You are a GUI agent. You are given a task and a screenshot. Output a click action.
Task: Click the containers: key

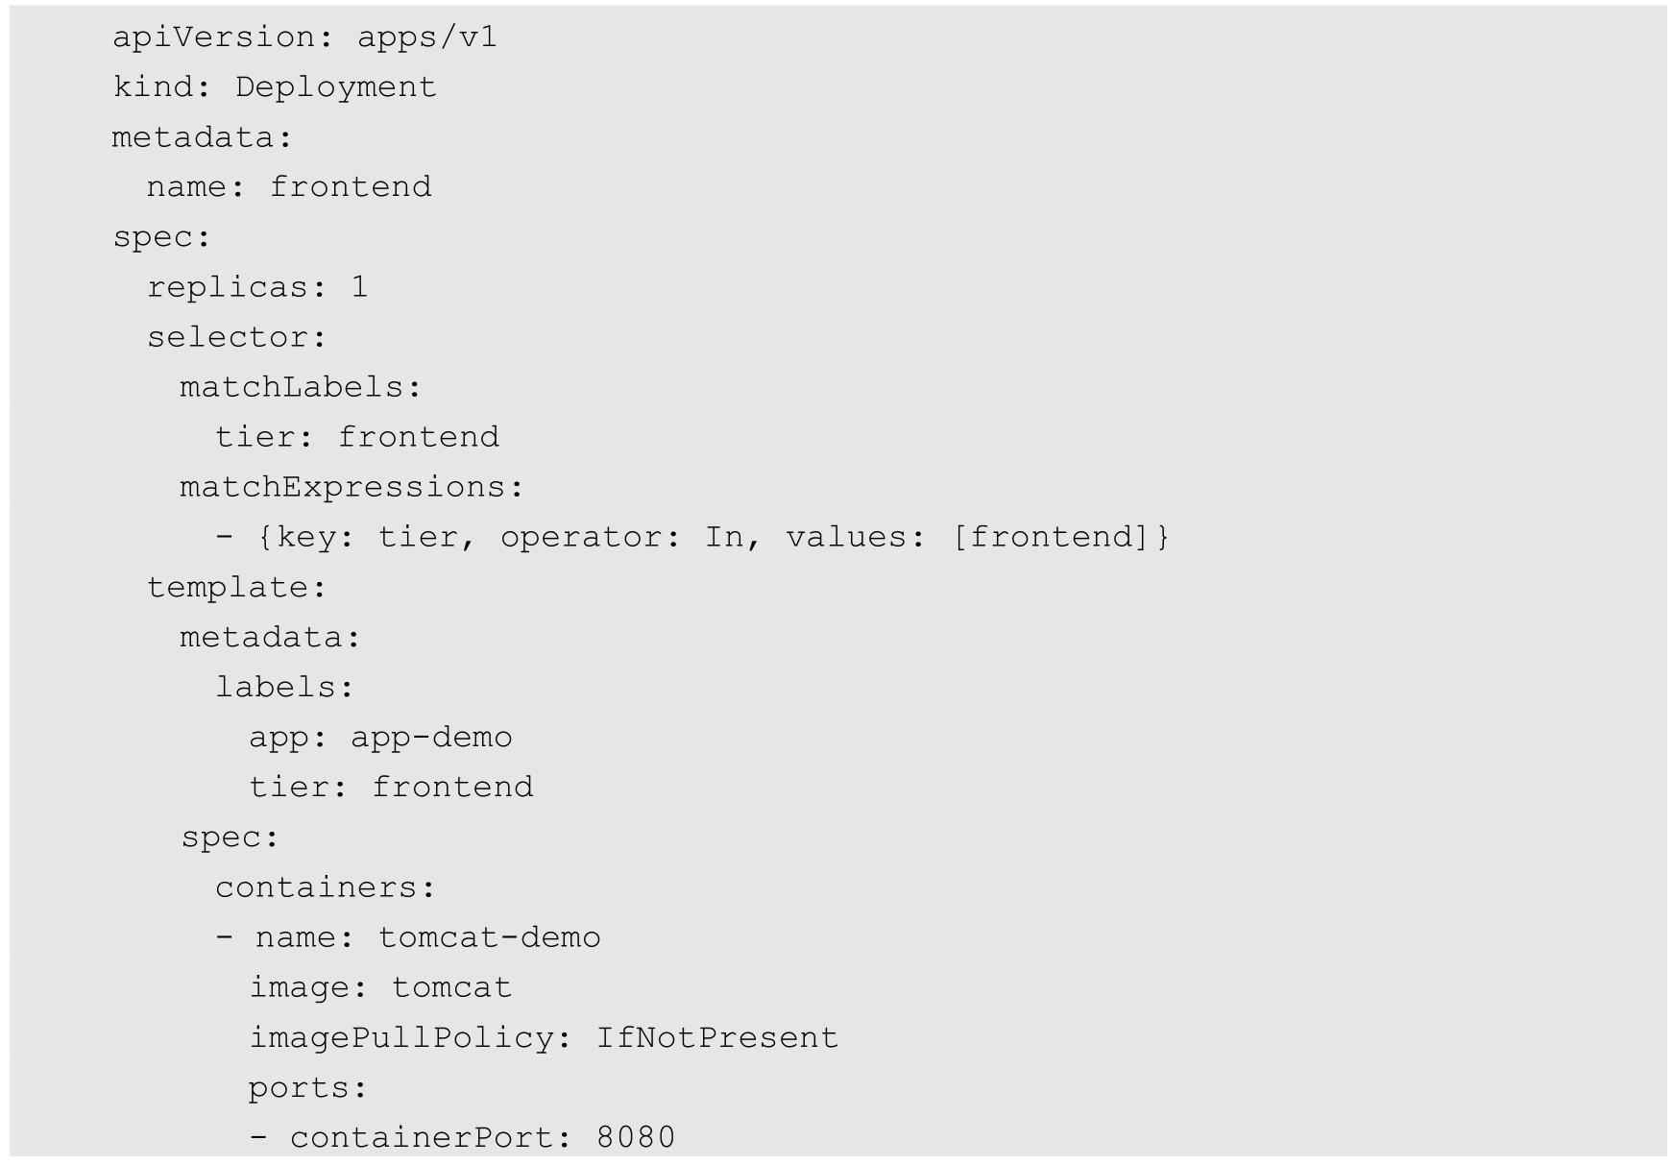325,887
